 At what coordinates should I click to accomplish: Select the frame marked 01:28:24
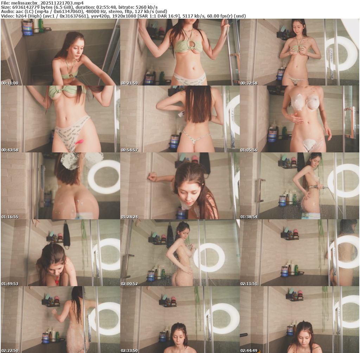point(180,186)
